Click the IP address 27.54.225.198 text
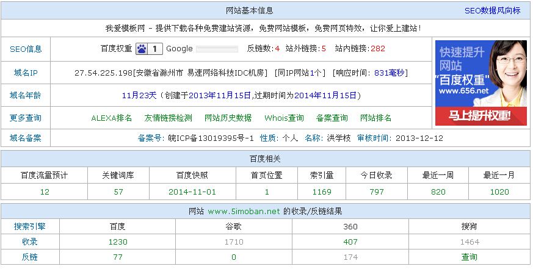Image resolution: width=533 pixels, height=269 pixels. click(x=103, y=73)
